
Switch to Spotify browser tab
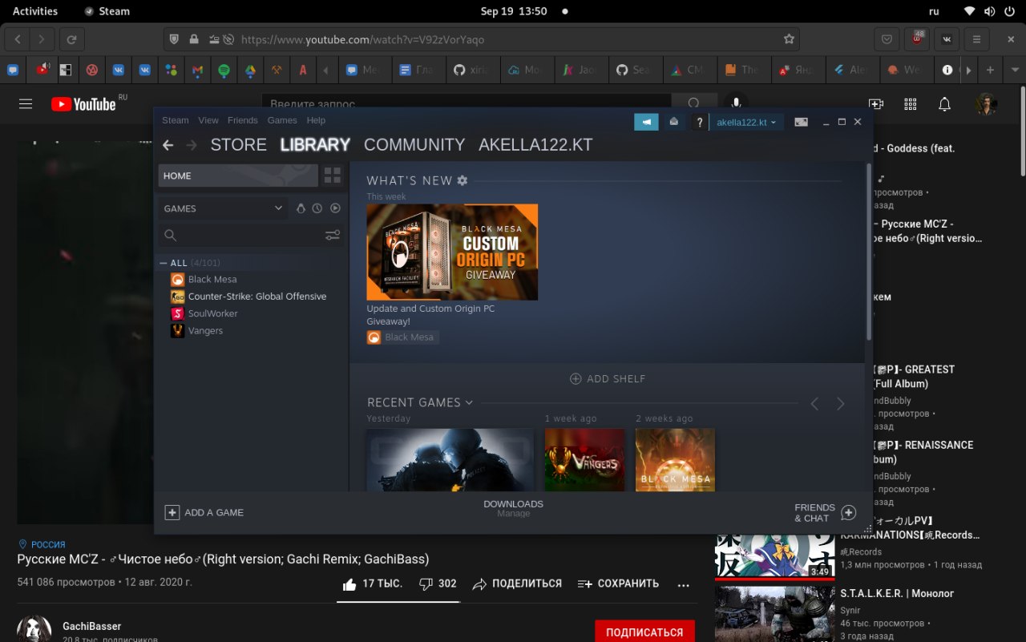[224, 70]
